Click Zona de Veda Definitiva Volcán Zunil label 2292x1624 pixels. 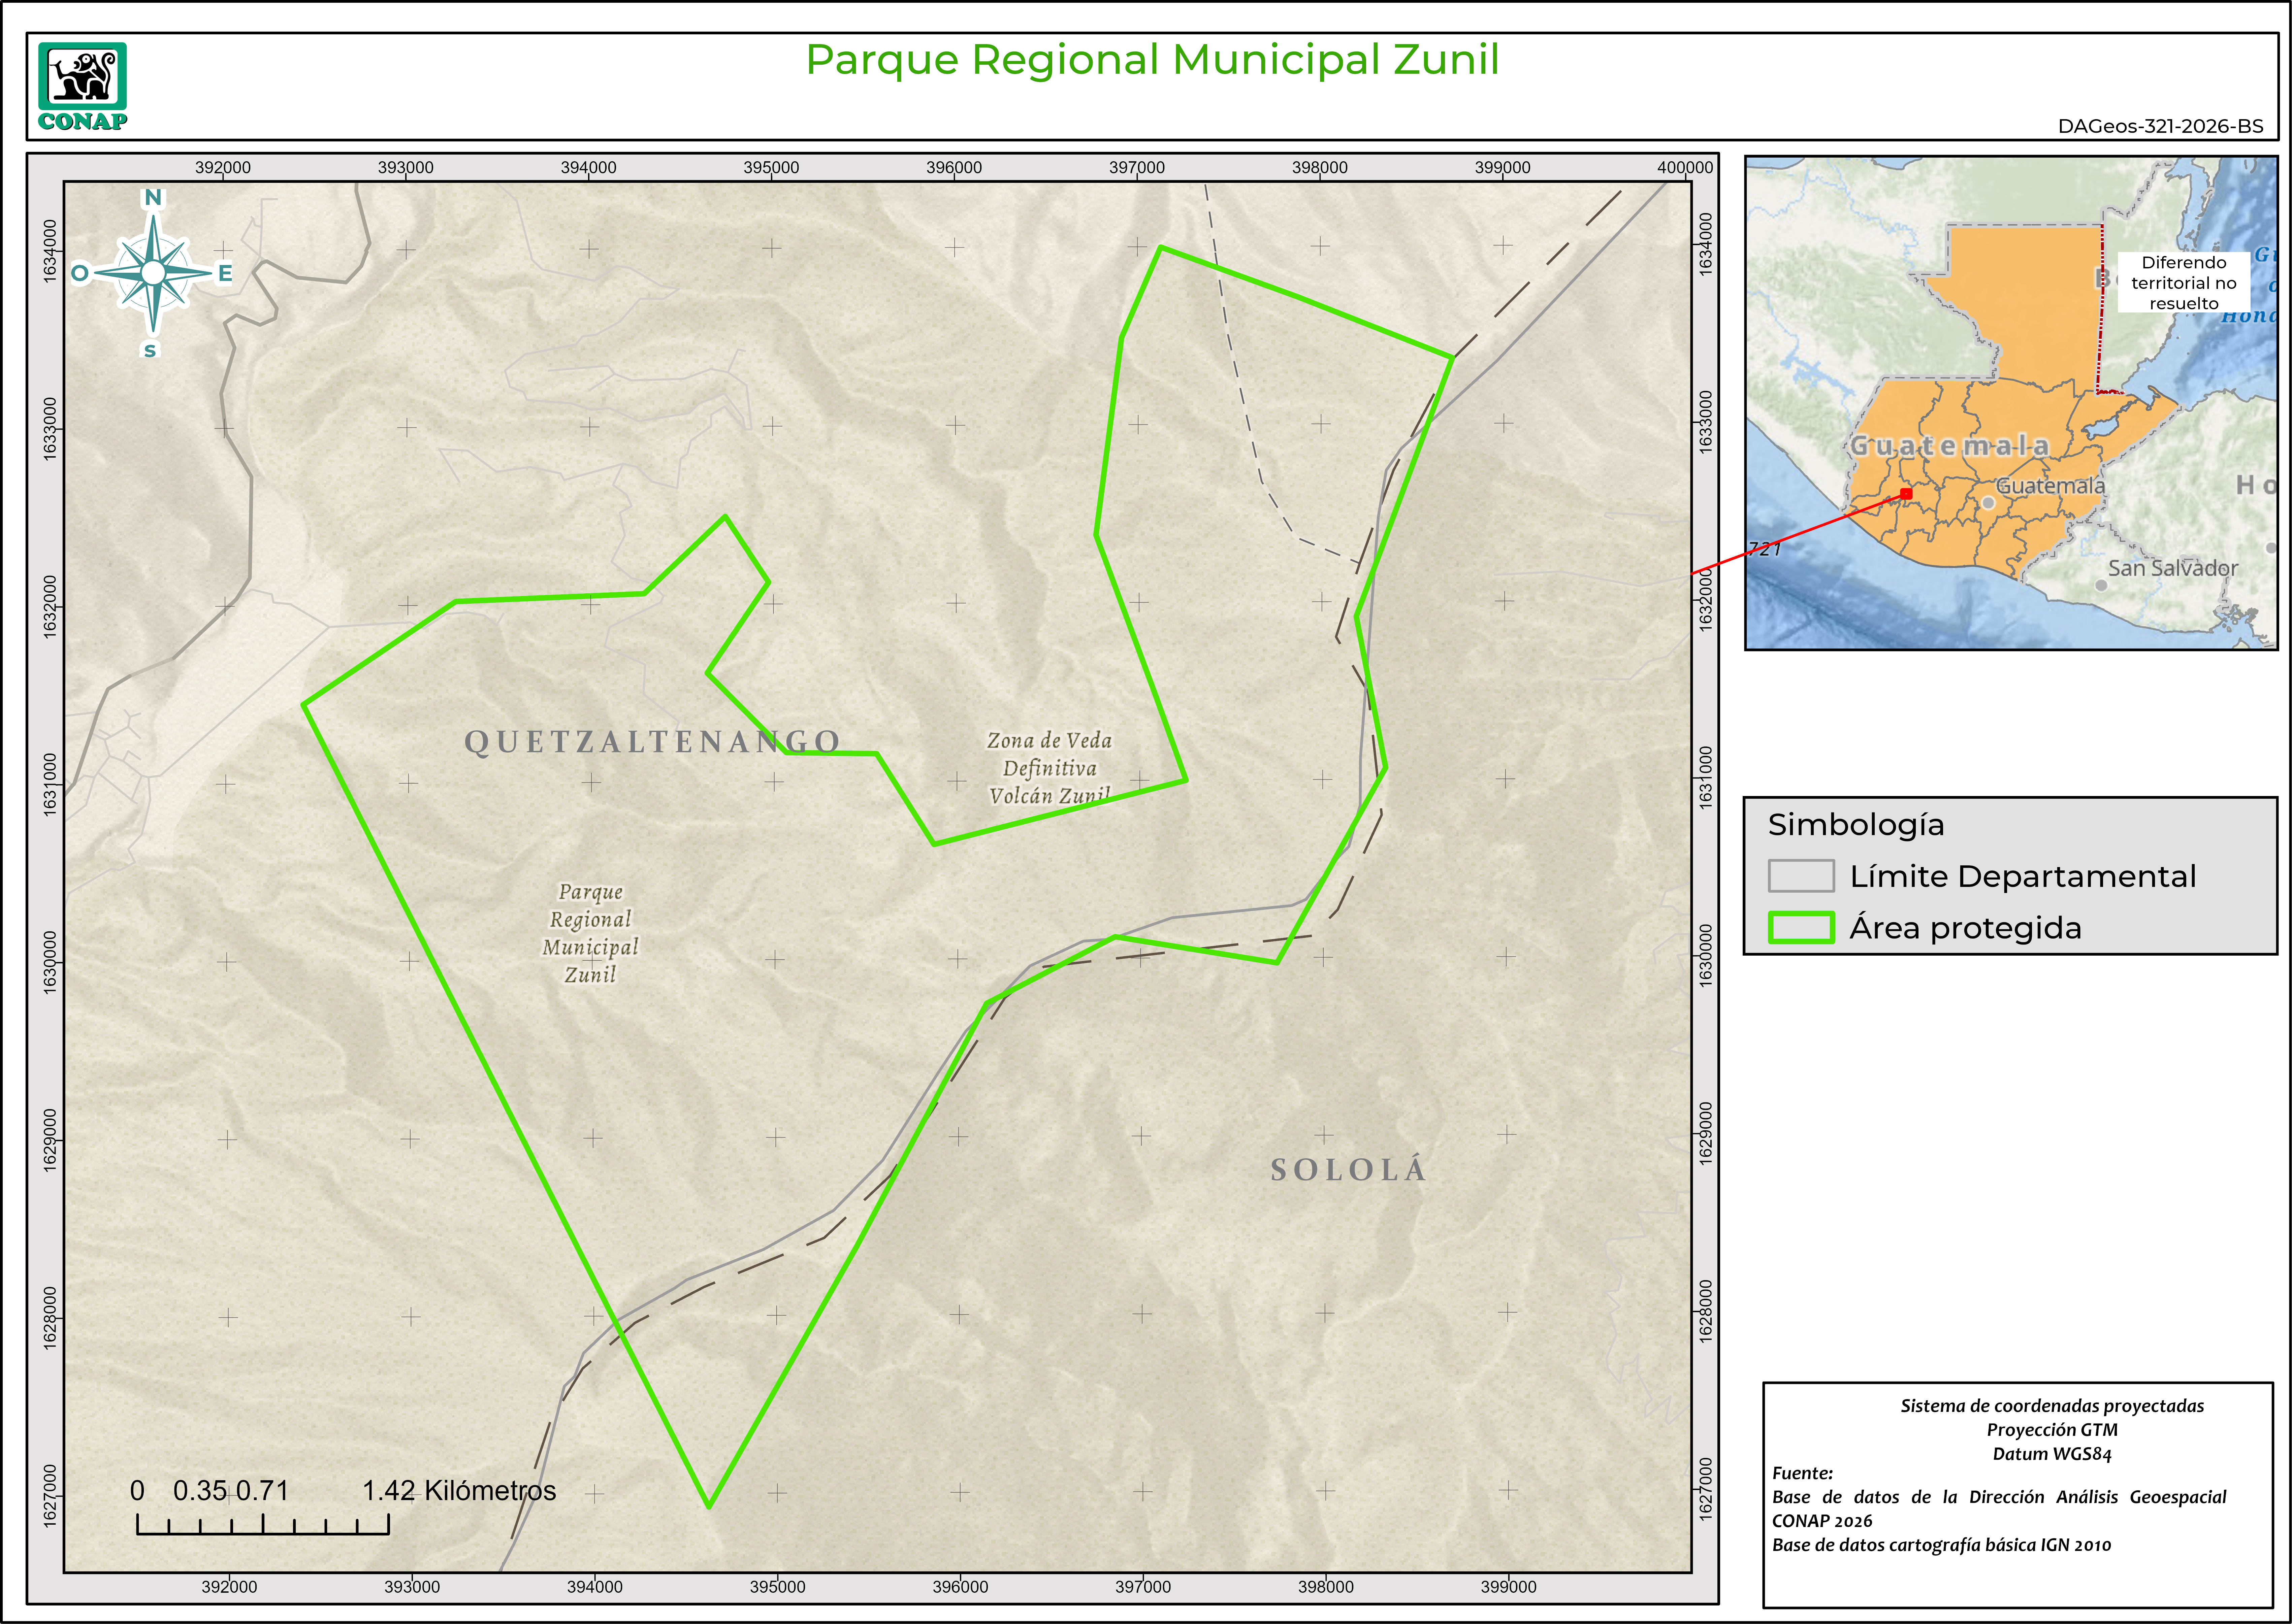1049,768
